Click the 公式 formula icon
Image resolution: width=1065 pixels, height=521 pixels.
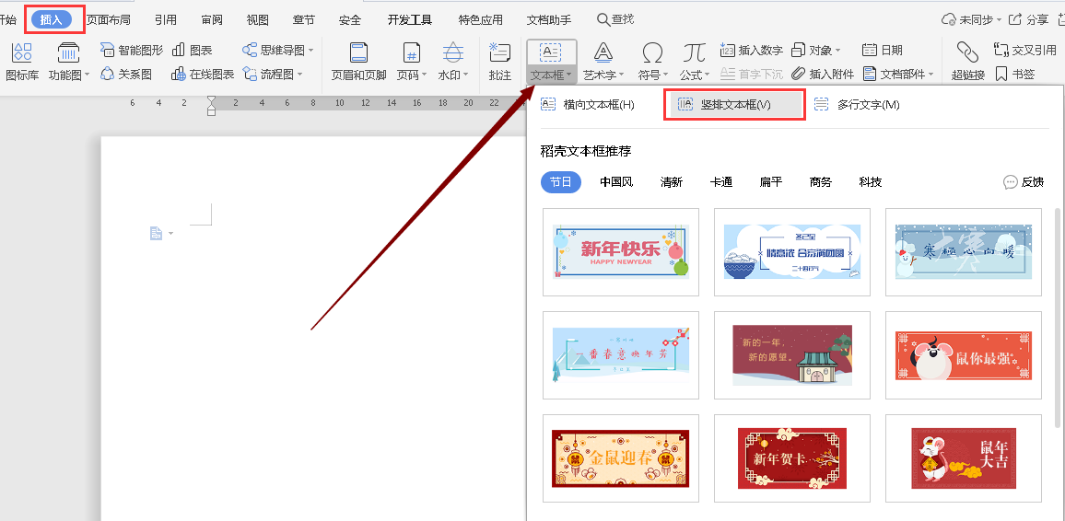694,52
